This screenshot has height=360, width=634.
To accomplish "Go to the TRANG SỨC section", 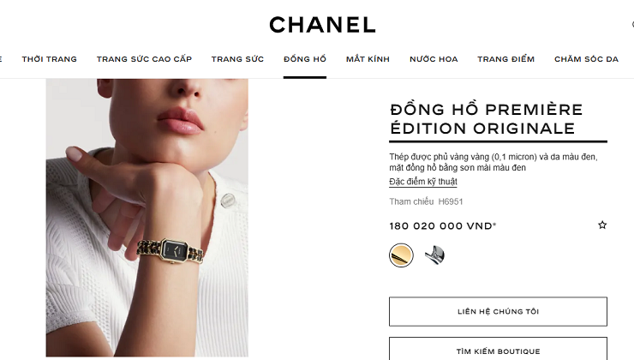I will pos(237,59).
